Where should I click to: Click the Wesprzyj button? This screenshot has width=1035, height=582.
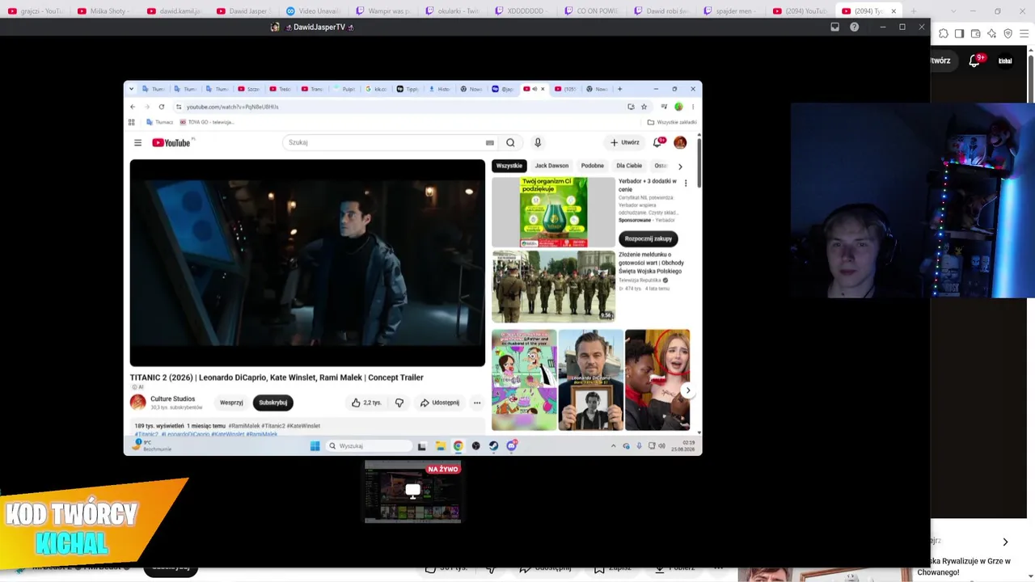pyautogui.click(x=231, y=403)
